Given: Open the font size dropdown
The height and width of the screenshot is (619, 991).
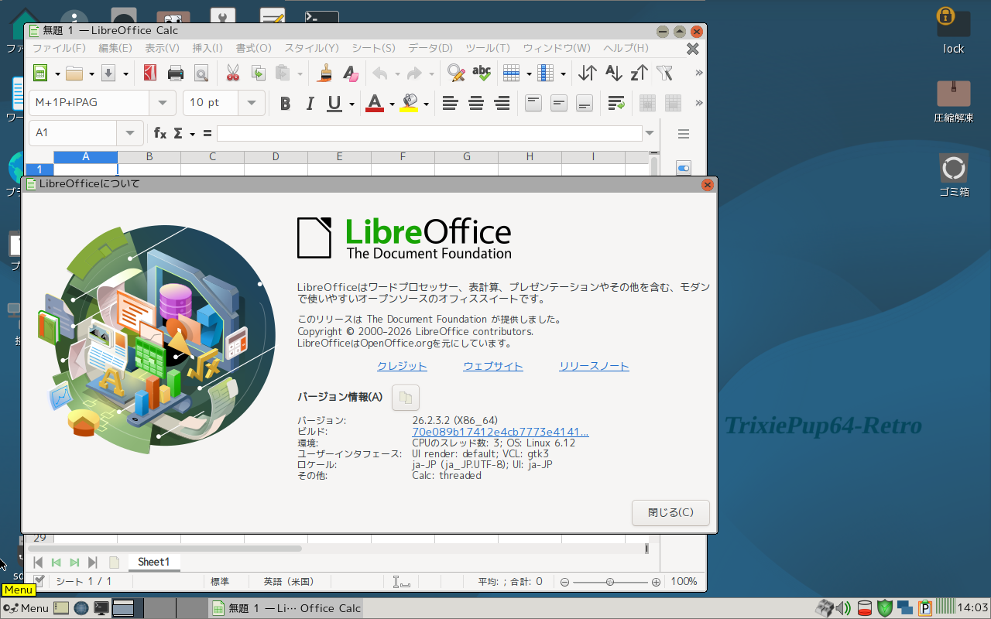Looking at the screenshot, I should click(252, 103).
